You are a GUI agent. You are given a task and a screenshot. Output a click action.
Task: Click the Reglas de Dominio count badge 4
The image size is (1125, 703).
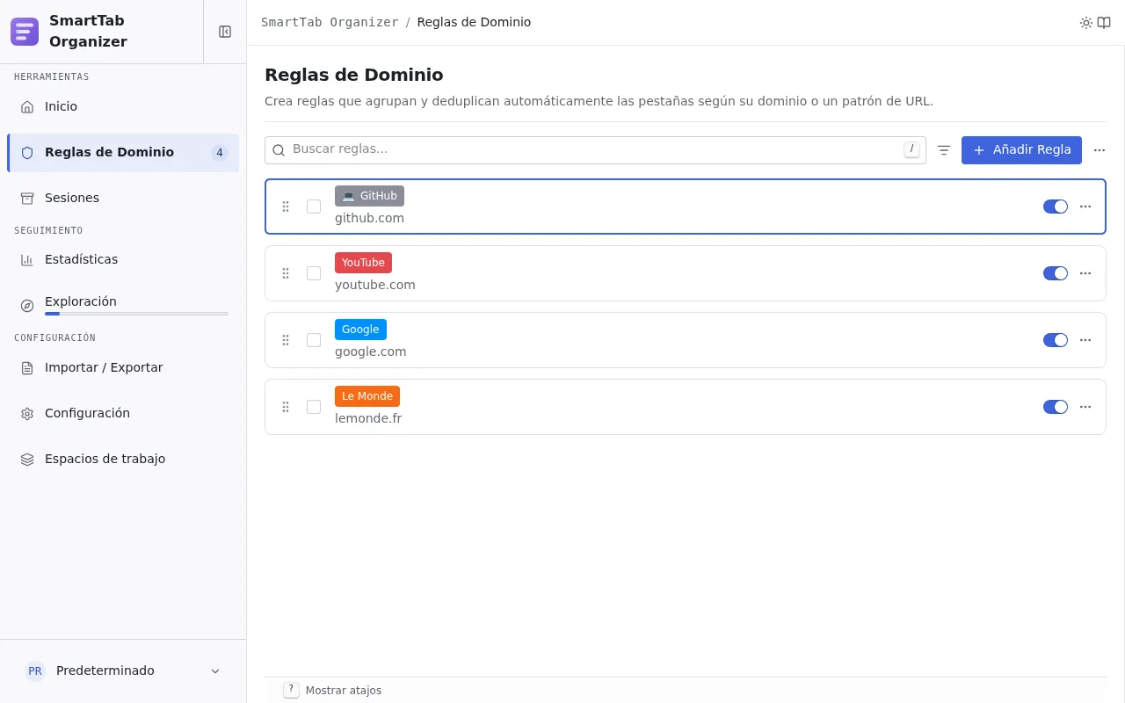[x=220, y=153]
